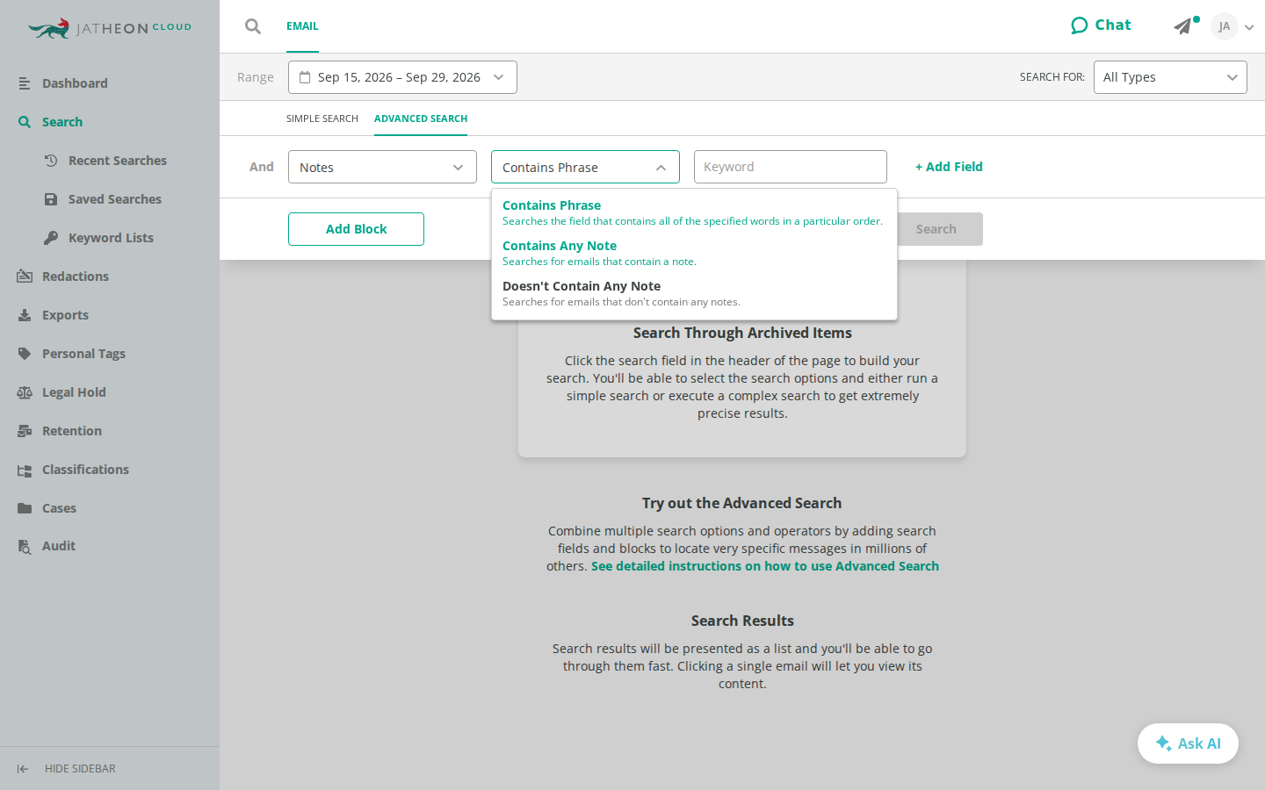Switch to the Simple Search tab

click(322, 118)
